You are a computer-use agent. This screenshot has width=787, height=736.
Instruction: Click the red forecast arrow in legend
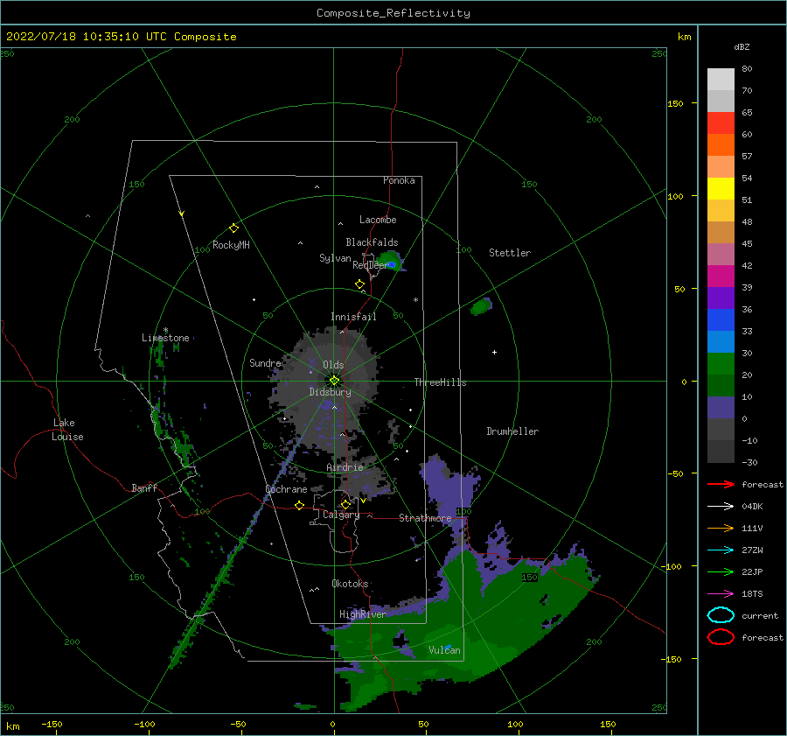(x=721, y=484)
